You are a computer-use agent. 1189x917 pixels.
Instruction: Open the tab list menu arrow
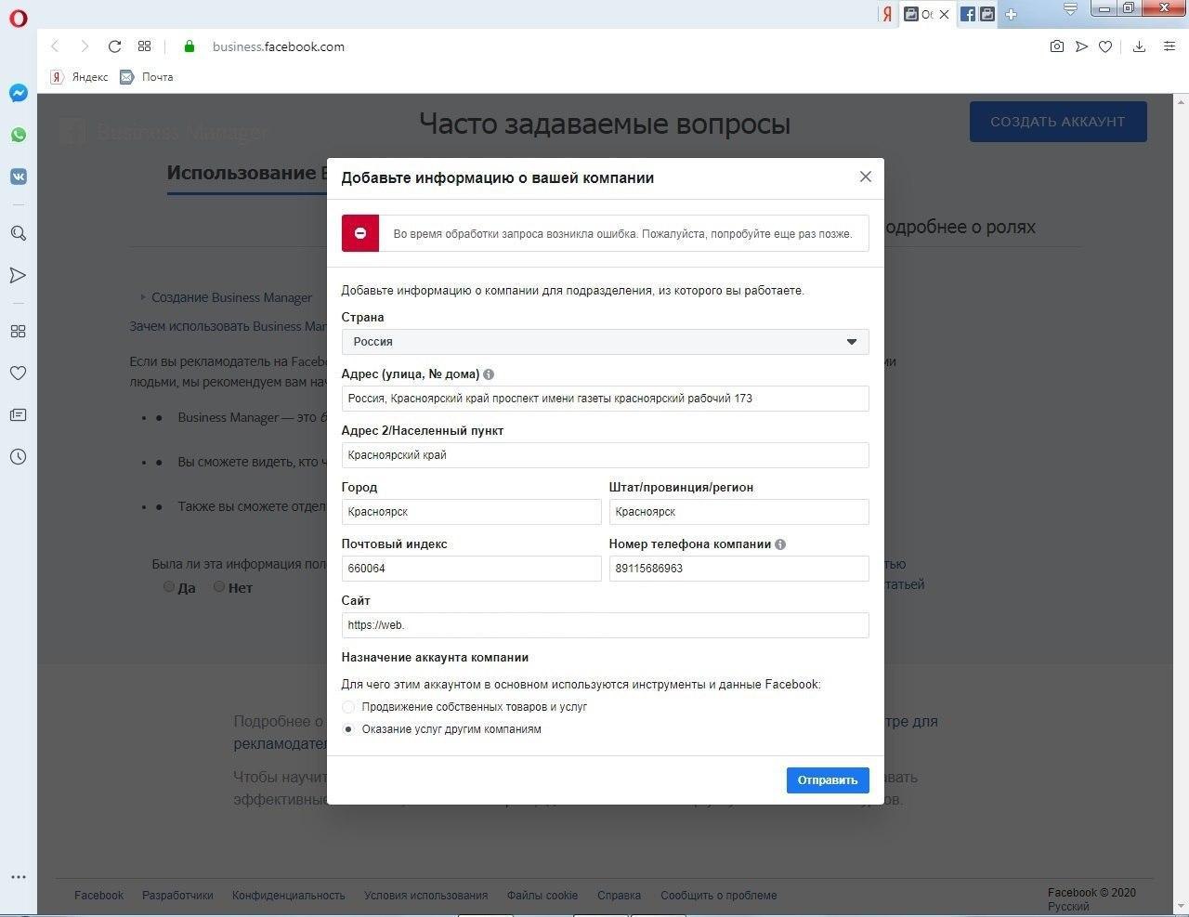click(1070, 9)
